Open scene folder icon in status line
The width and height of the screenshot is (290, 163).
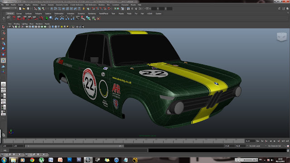[x=24, y=9]
